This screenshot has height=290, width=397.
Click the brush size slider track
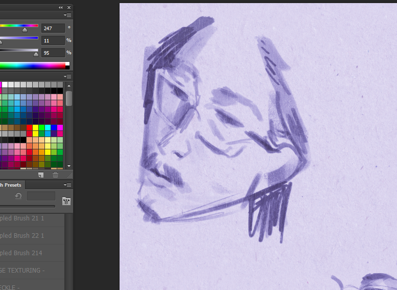coord(28,206)
